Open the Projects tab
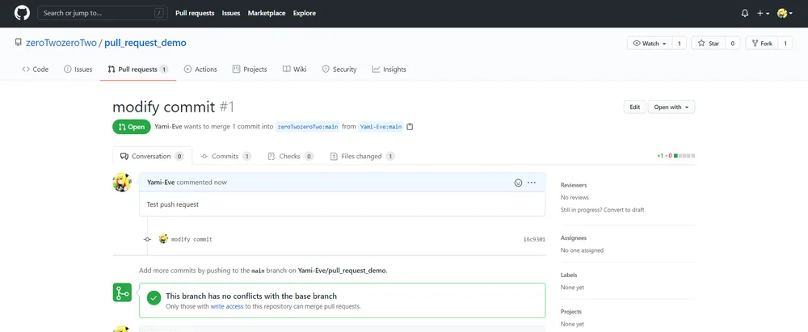This screenshot has width=808, height=332. coord(250,69)
